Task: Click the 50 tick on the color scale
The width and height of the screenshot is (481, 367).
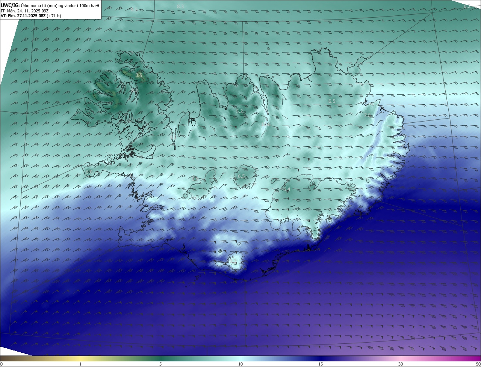Action: click(x=478, y=364)
